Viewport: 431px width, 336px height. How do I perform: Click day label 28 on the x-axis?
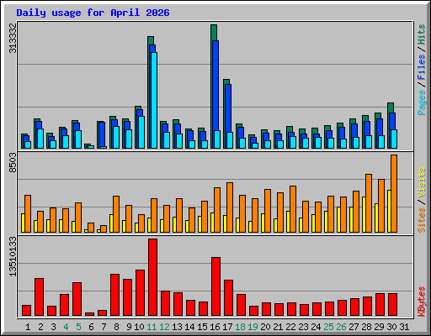click(366, 327)
